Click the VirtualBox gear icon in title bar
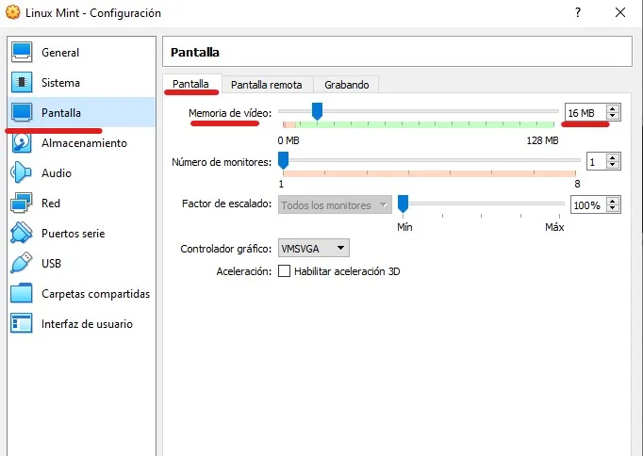The width and height of the screenshot is (643, 456). (x=12, y=12)
